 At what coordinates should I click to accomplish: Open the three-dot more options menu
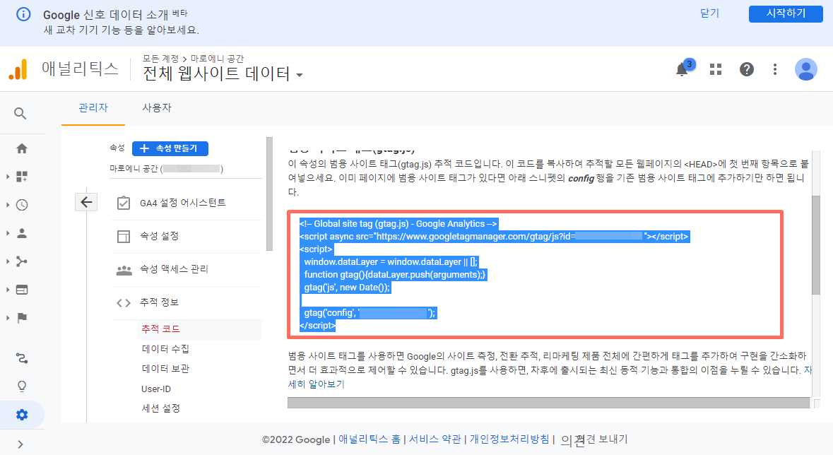(x=775, y=70)
